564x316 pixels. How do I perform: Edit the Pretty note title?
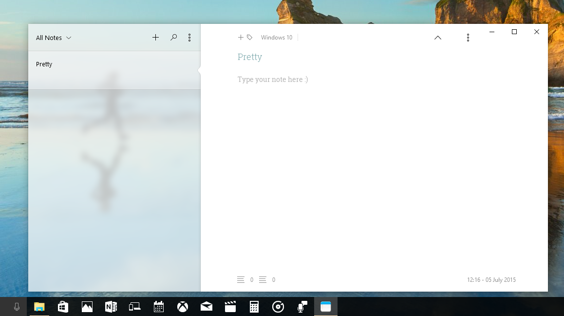click(250, 57)
